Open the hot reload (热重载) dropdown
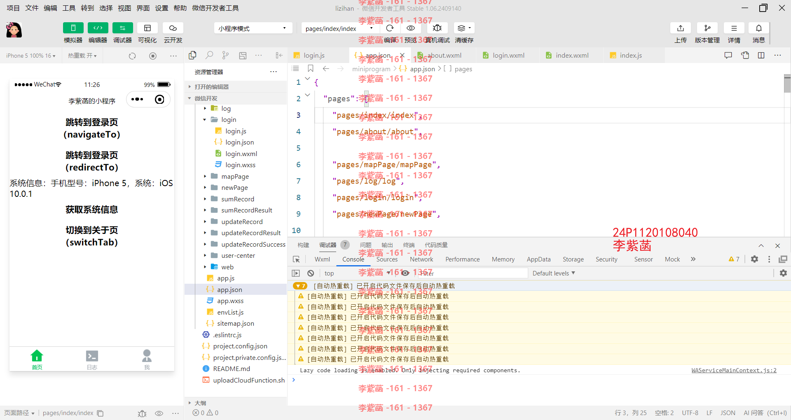 tap(82, 56)
